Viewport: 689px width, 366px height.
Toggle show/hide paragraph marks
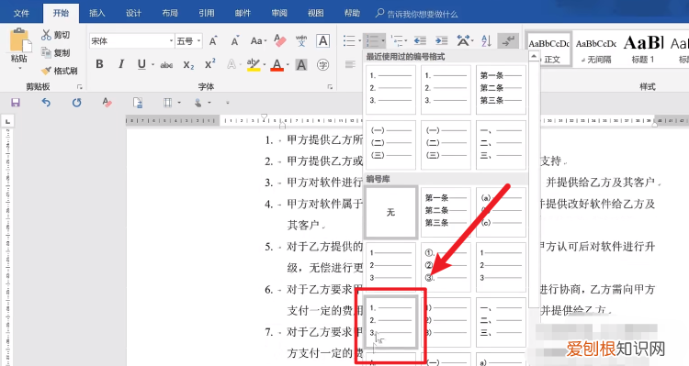tap(508, 40)
